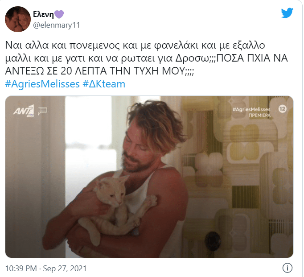Open the 10:39 PM timestamp
This screenshot has height=277, width=304.
tap(21, 269)
